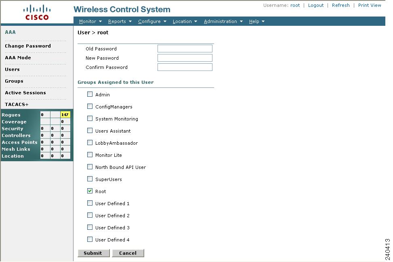Tick the Admin group checkbox
This screenshot has height=262, width=393.
90,94
